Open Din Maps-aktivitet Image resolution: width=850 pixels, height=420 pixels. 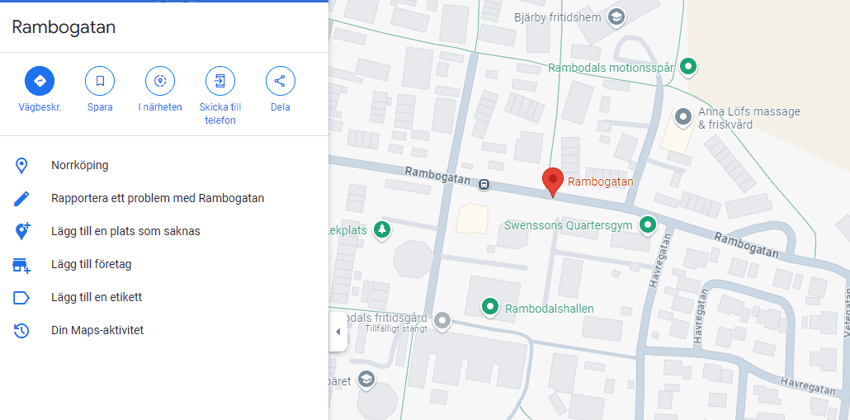pyautogui.click(x=97, y=330)
